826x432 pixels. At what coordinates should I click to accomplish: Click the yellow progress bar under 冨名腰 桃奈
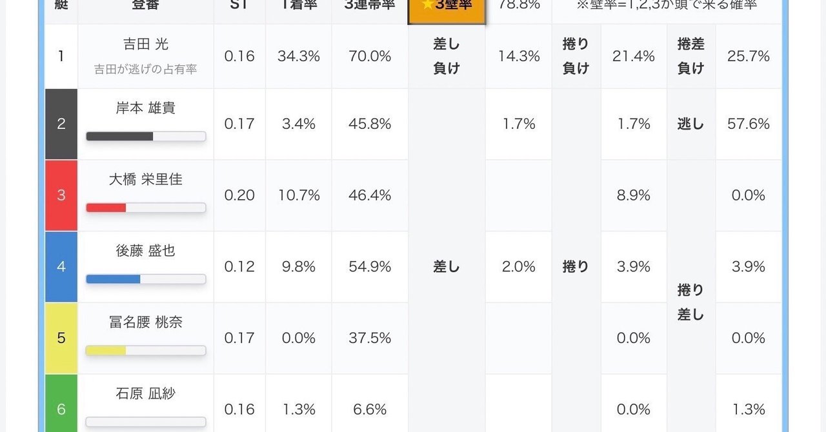click(x=145, y=350)
